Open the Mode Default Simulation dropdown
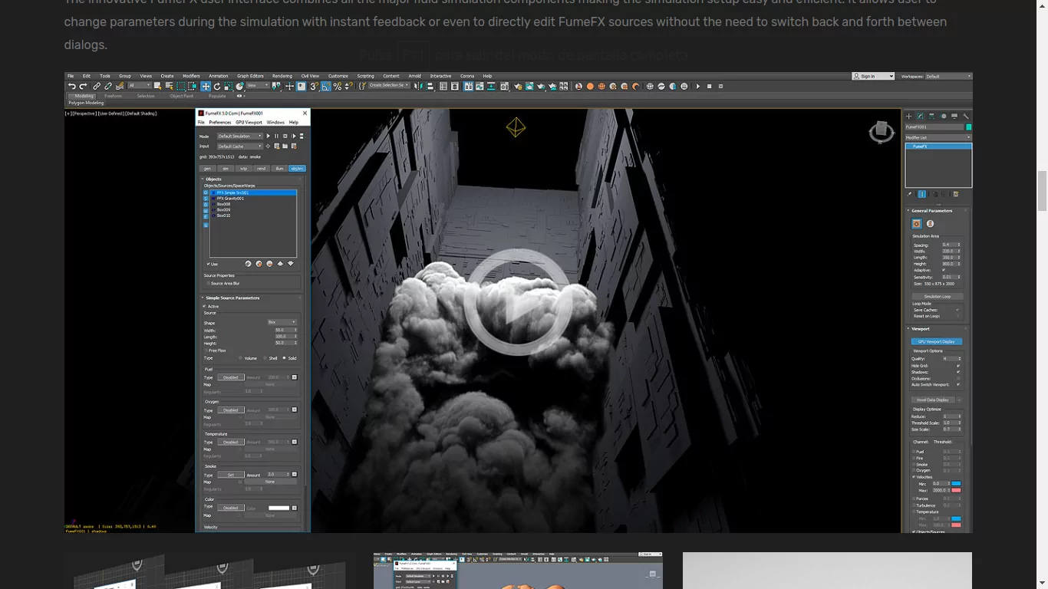 click(x=239, y=136)
